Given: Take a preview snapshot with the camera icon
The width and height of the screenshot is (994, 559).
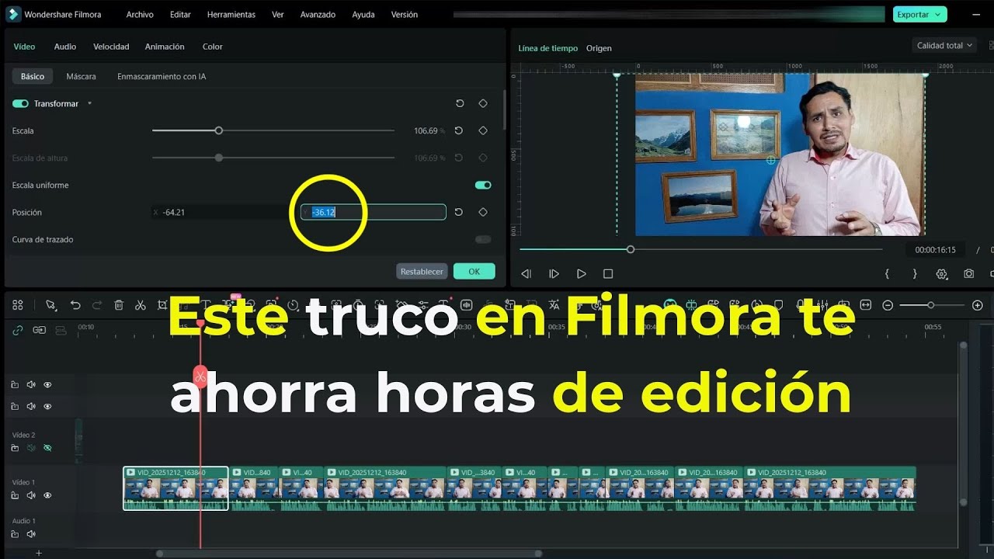Looking at the screenshot, I should pos(969,273).
